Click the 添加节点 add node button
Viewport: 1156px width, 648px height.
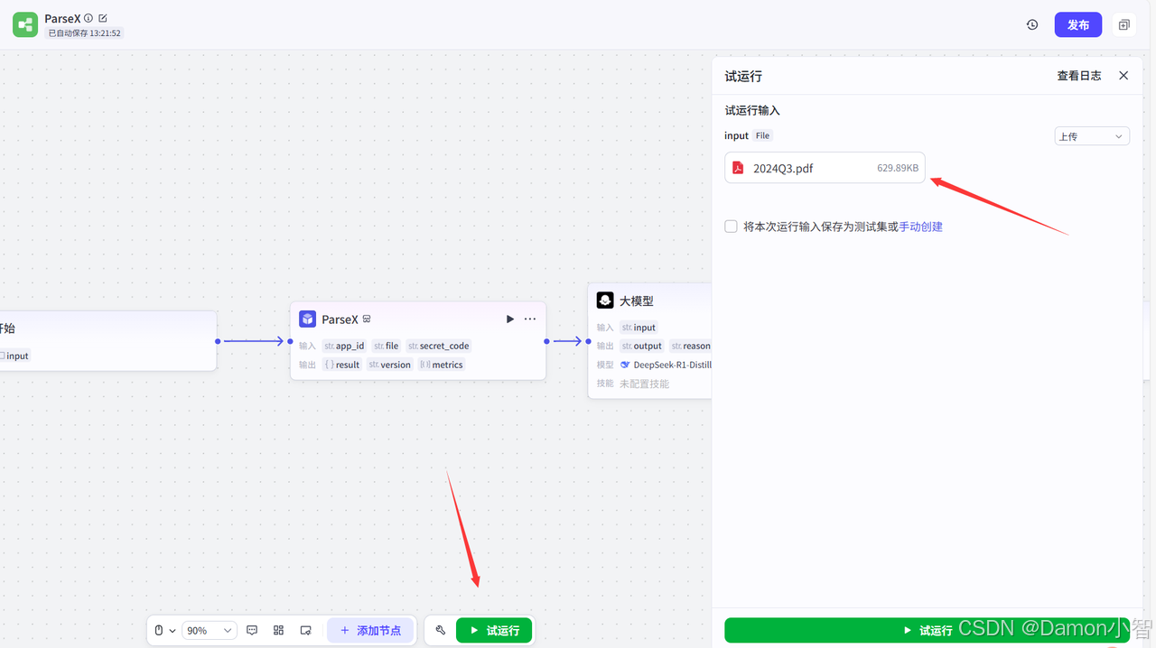pos(370,630)
